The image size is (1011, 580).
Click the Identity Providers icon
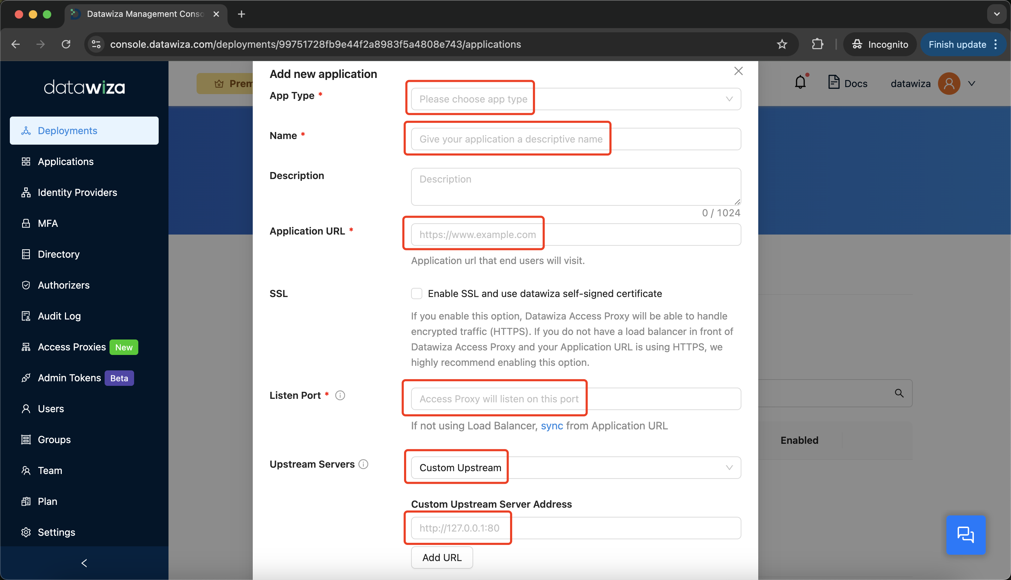click(26, 192)
